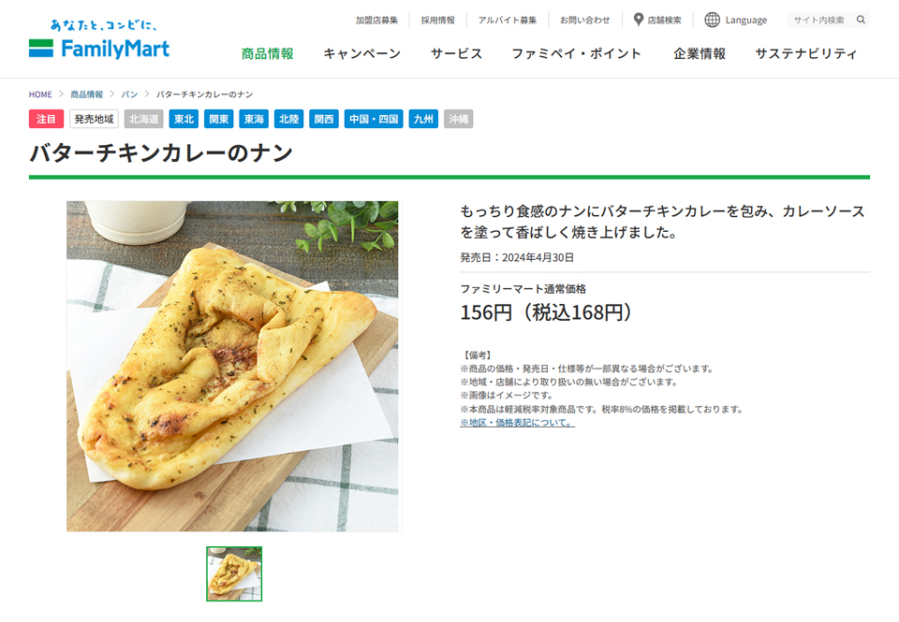Click the site search magnifier icon
The height and width of the screenshot is (622, 899).
tap(861, 20)
